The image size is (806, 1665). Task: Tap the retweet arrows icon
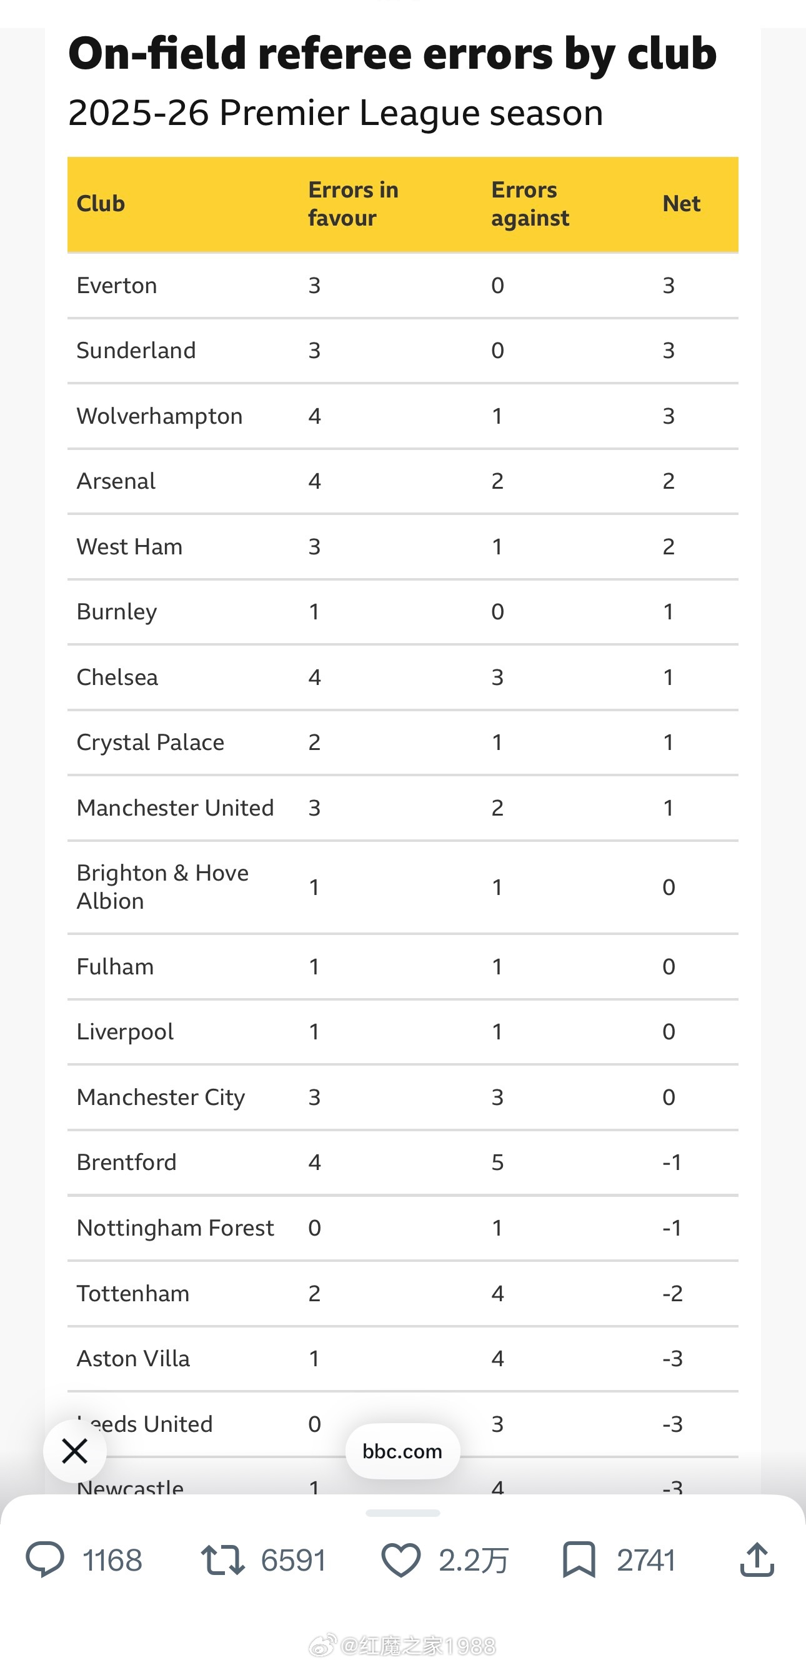(222, 1559)
